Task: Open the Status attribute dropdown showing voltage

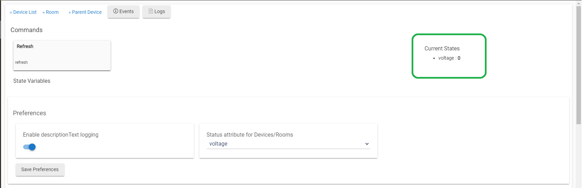Action: click(288, 144)
